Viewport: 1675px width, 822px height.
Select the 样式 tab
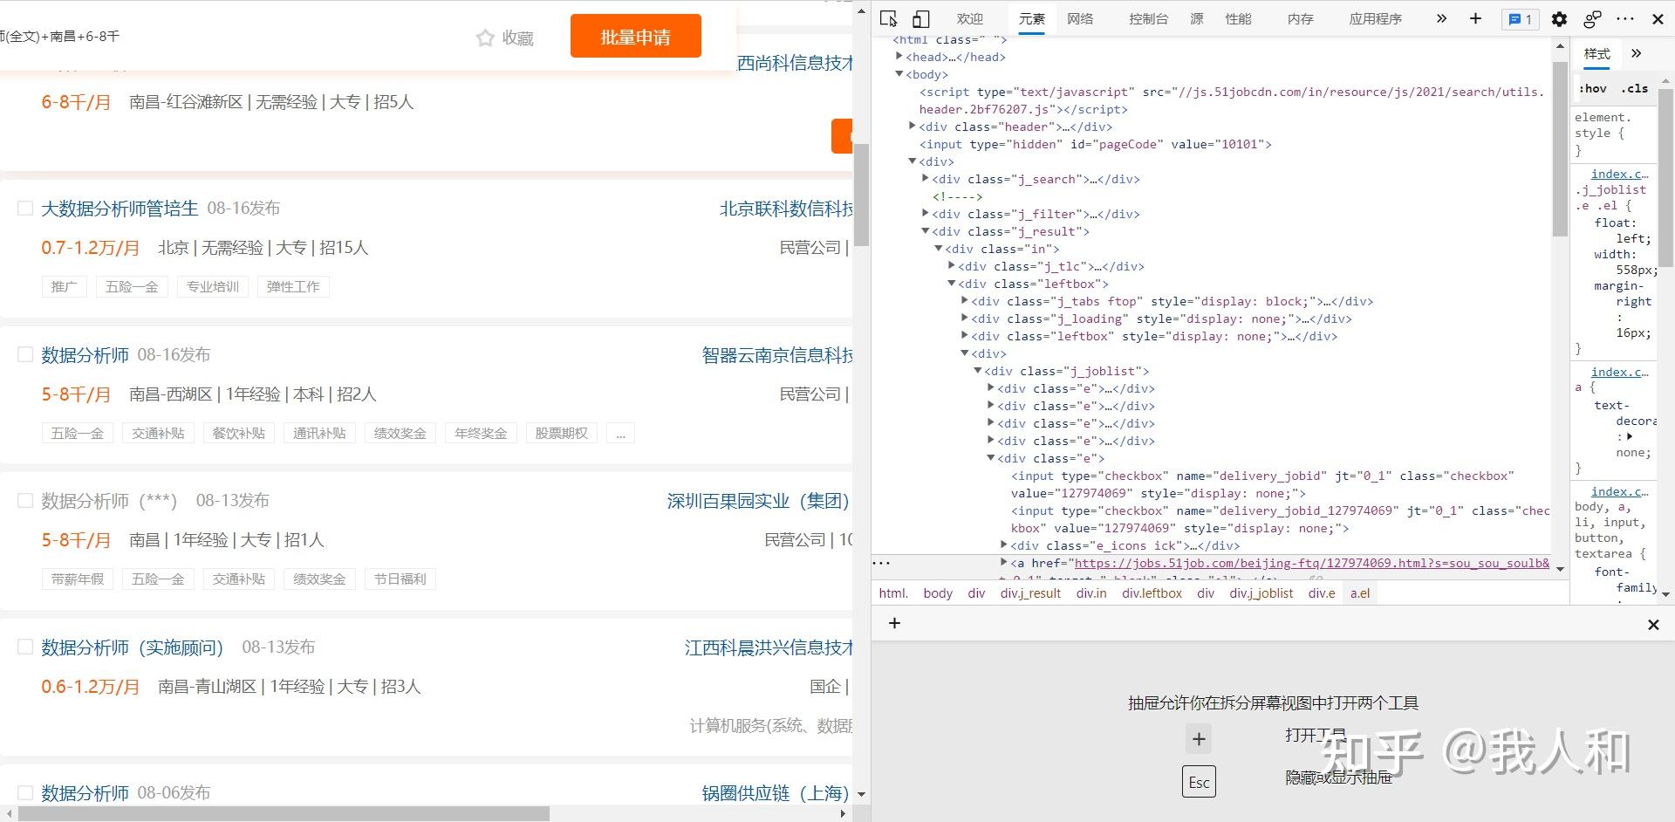(1597, 54)
